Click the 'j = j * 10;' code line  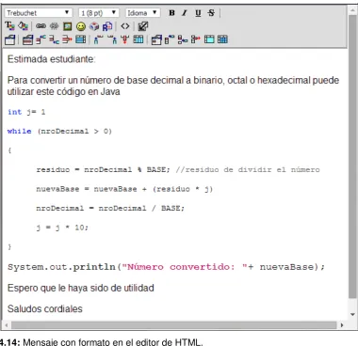pyautogui.click(x=62, y=228)
